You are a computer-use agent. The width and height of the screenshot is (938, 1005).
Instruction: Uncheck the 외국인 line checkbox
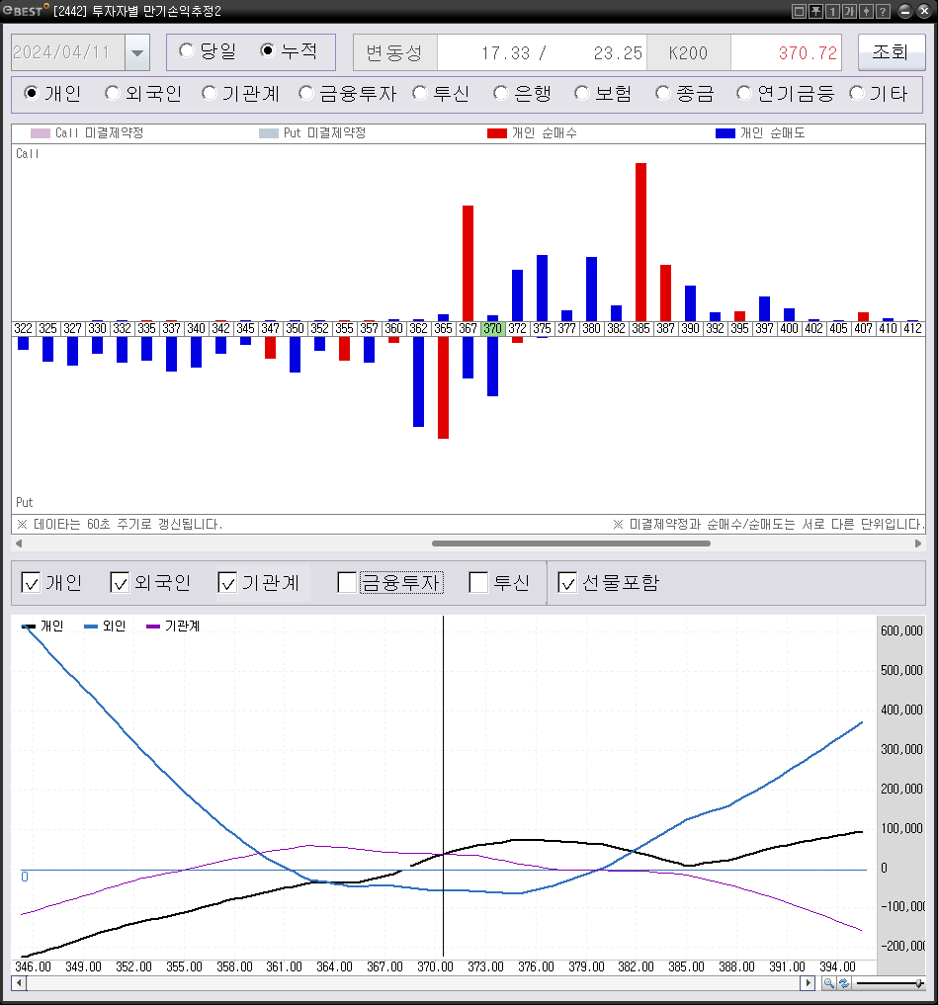click(x=120, y=583)
